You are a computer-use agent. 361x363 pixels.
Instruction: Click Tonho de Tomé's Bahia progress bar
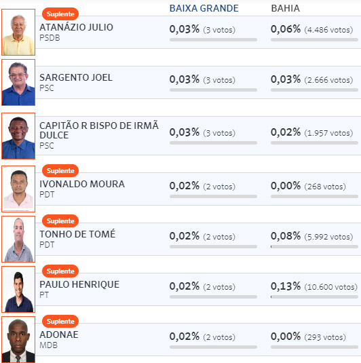click(x=314, y=246)
